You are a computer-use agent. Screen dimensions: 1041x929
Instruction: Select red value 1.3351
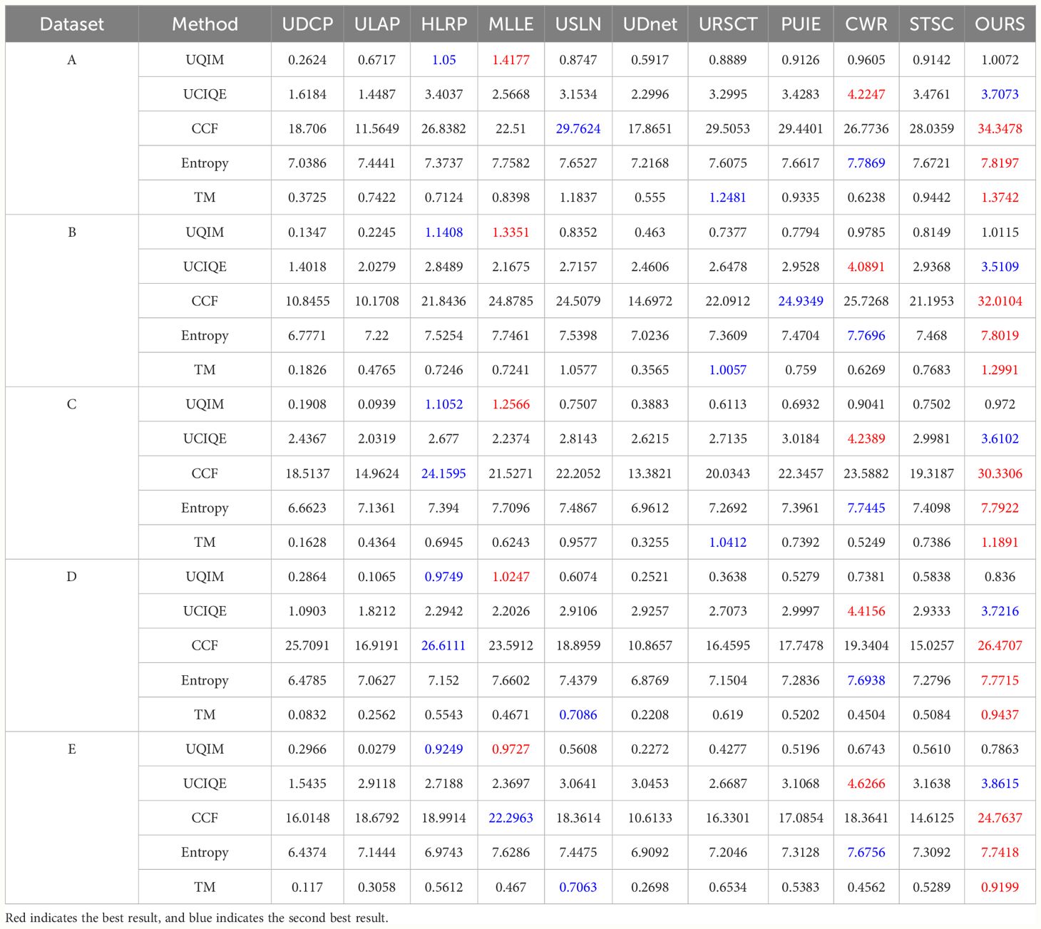[x=511, y=232]
